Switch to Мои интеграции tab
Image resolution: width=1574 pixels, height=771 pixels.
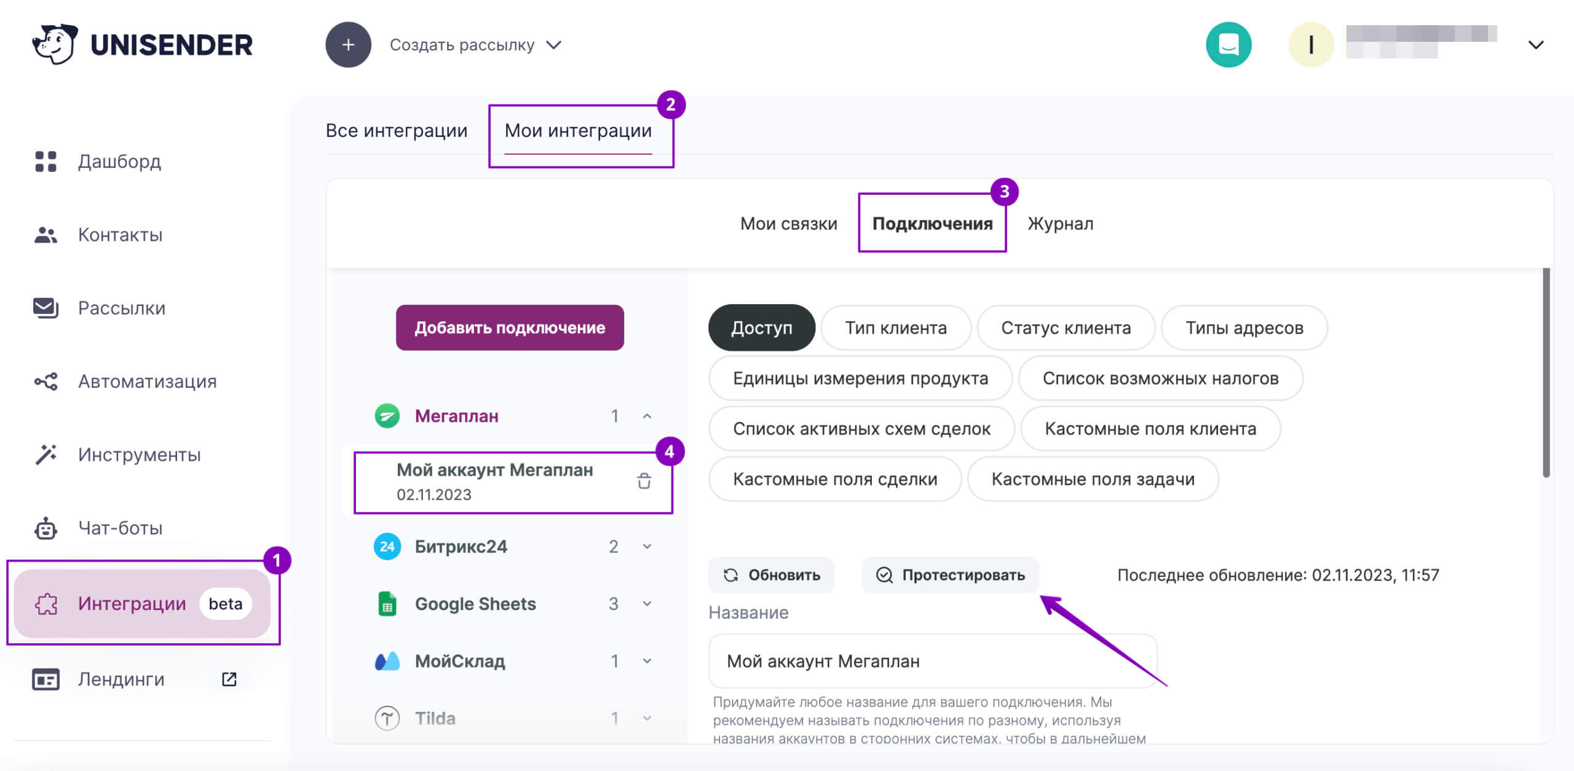click(x=578, y=130)
